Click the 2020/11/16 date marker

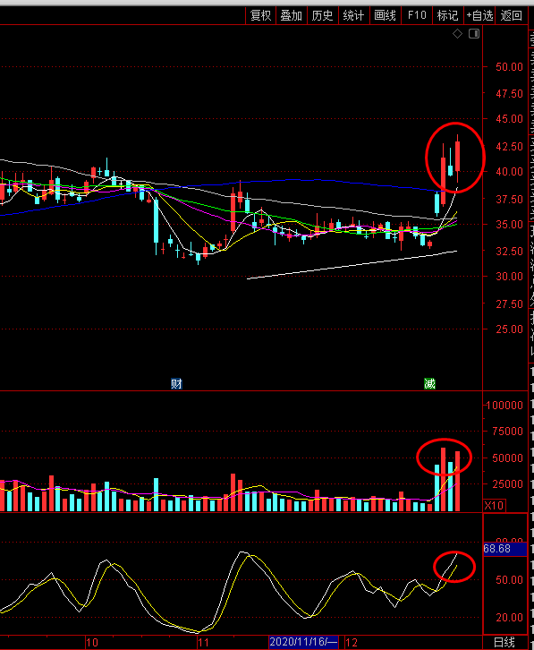pos(303,642)
